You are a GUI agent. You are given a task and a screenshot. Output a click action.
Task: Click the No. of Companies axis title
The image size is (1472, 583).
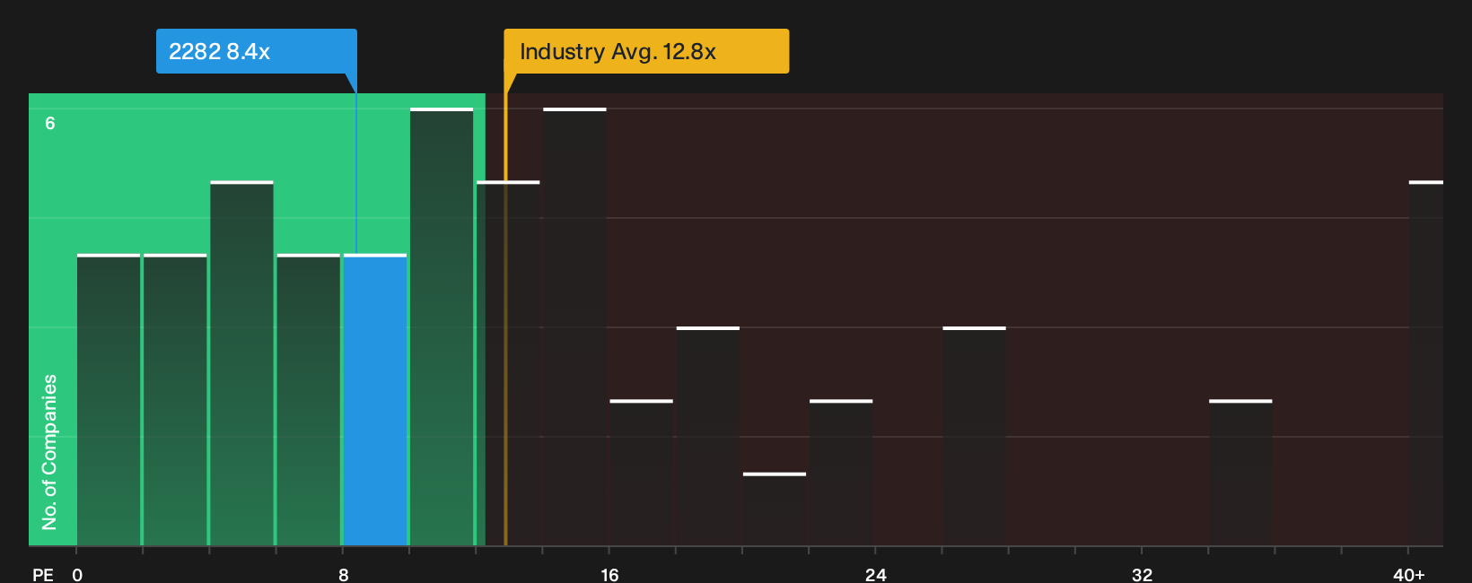click(x=49, y=451)
